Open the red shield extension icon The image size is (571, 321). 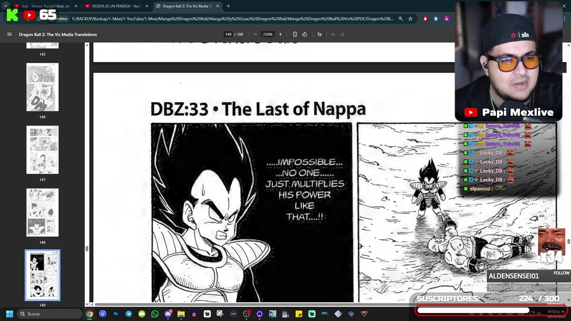click(425, 19)
